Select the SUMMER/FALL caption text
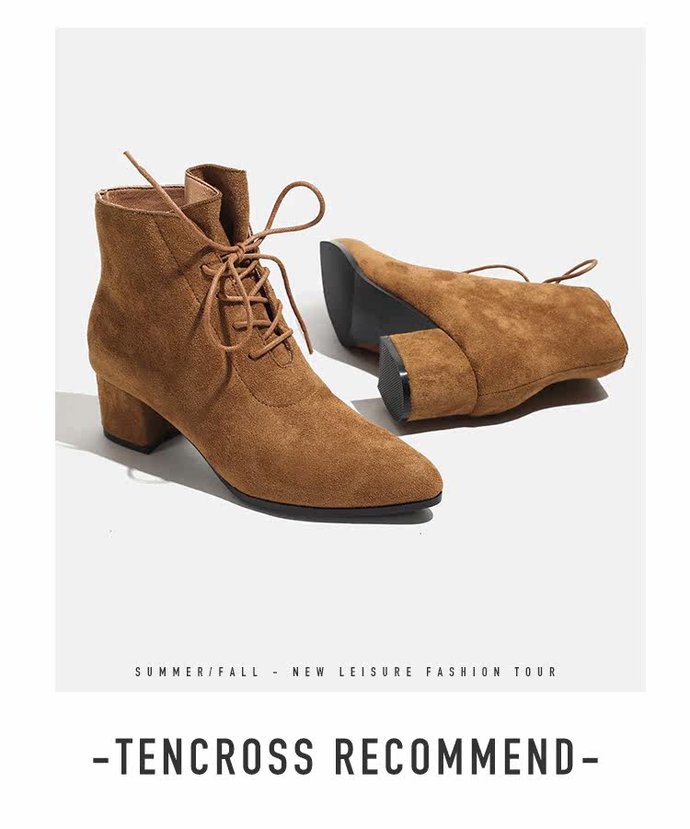Image resolution: width=690 pixels, height=829 pixels. tap(197, 672)
